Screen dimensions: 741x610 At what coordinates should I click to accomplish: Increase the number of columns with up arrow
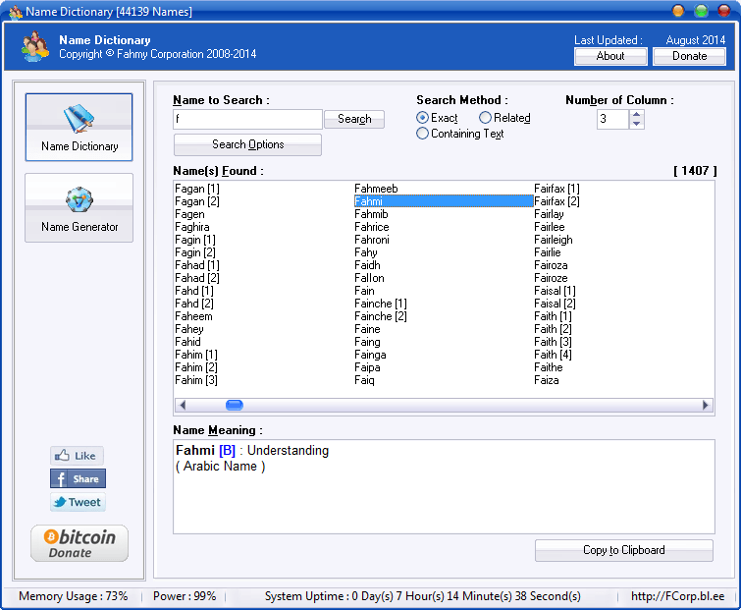click(637, 114)
